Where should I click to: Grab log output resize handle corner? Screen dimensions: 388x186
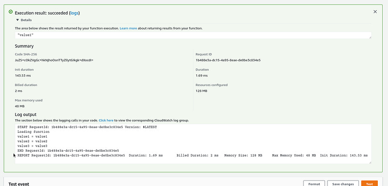[x=370, y=163]
